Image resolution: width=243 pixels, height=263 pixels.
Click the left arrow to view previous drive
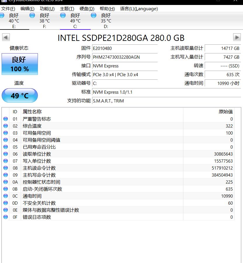(6, 37)
